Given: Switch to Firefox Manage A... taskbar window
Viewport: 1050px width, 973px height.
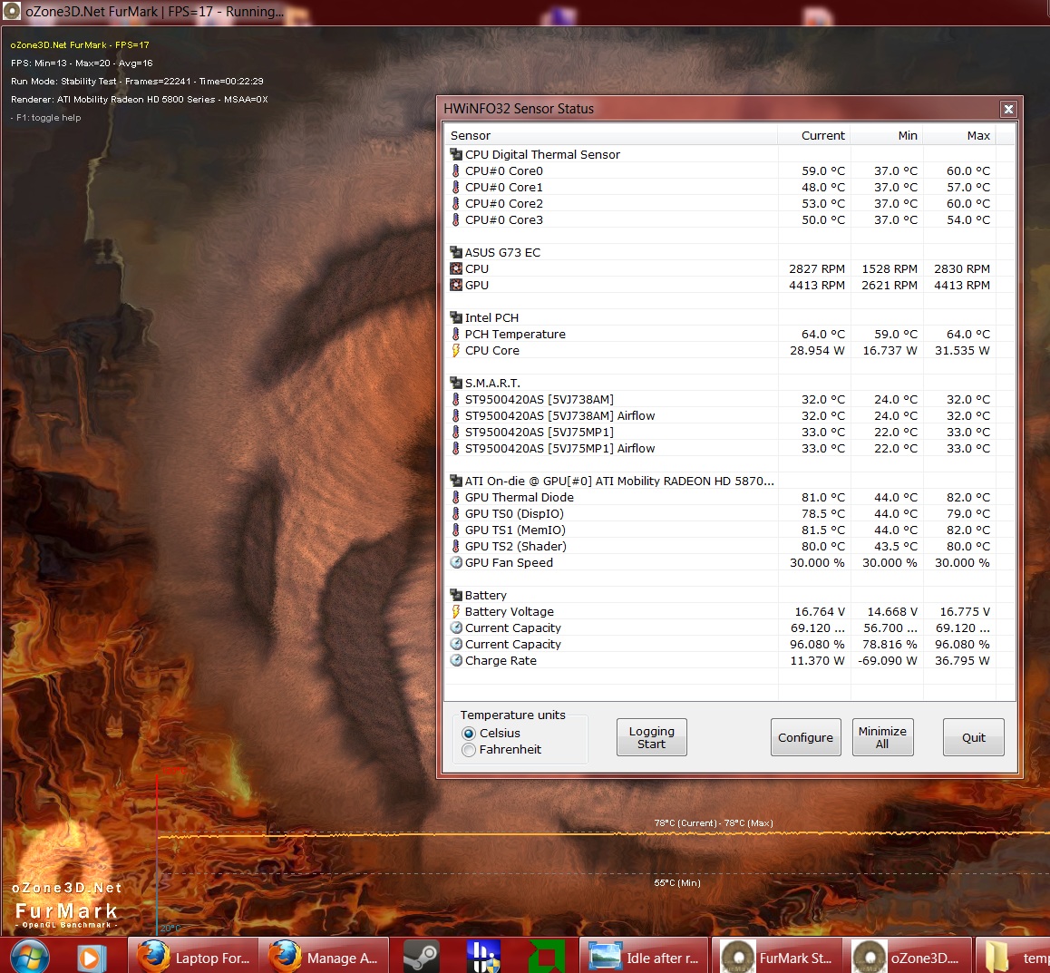Looking at the screenshot, I should (x=324, y=957).
